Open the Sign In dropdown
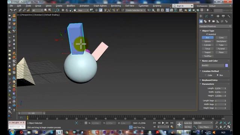The image size is (240, 135). pyautogui.click(x=183, y=6)
